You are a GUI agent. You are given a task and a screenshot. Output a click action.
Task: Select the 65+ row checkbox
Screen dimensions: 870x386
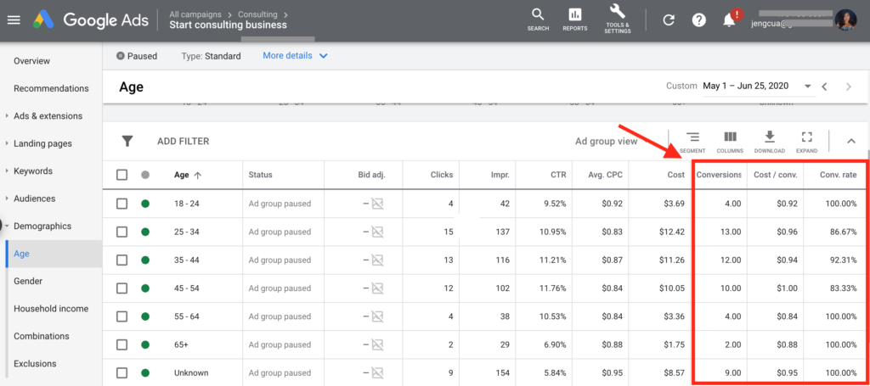coord(121,344)
